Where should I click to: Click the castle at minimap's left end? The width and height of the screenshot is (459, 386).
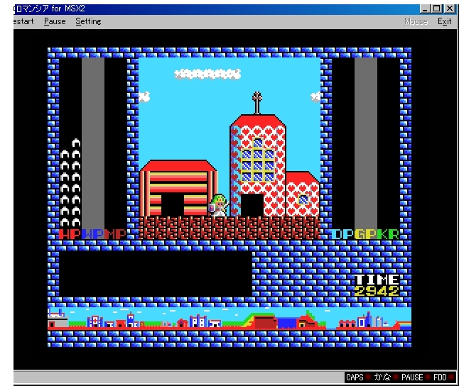(58, 318)
